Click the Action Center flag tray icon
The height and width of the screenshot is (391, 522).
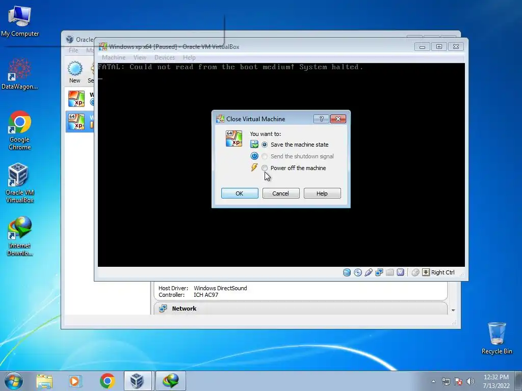458,381
